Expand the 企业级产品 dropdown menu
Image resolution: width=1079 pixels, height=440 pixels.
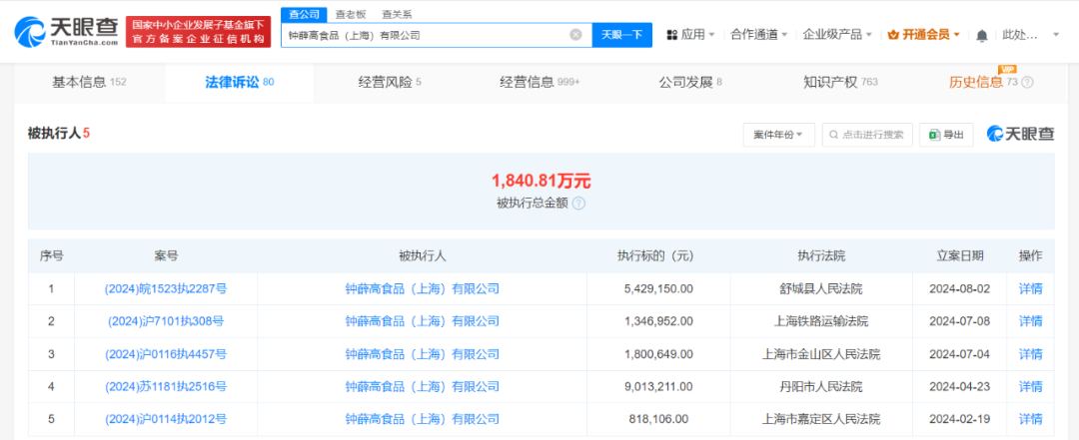click(836, 35)
